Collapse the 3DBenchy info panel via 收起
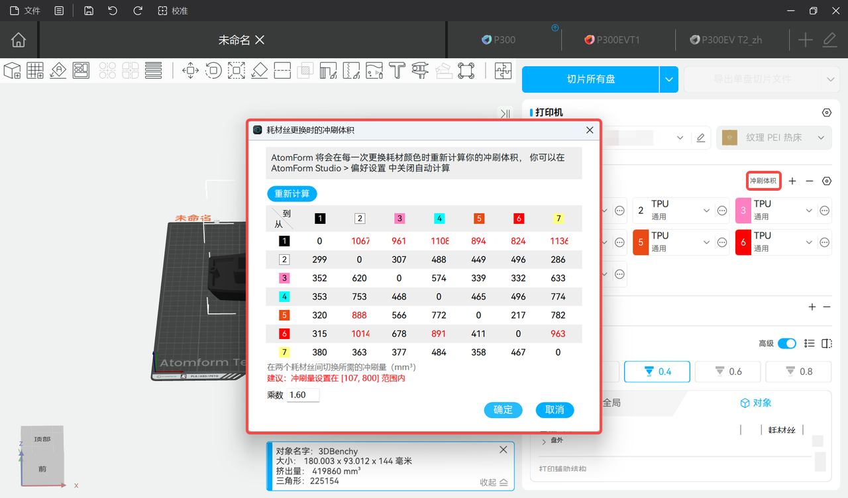Image resolution: width=848 pixels, height=498 pixels. [494, 482]
